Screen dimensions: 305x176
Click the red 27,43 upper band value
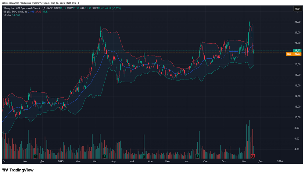pos(38,11)
